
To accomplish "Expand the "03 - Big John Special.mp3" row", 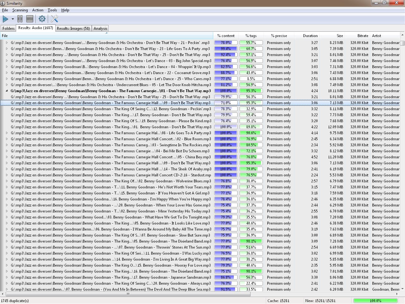I will (x=7, y=61).
